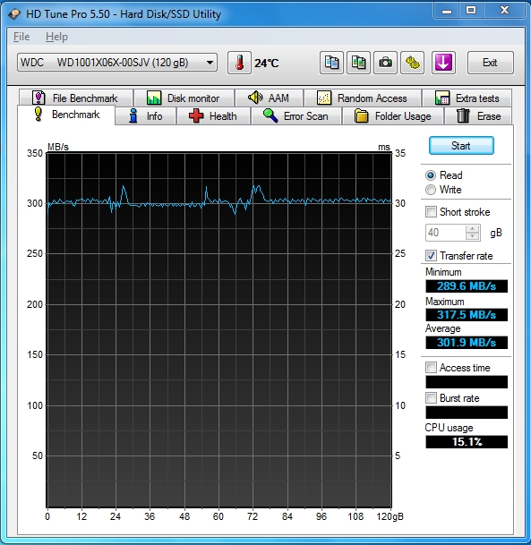Increase short stroke size with up arrow
531x545 pixels.
pos(472,229)
